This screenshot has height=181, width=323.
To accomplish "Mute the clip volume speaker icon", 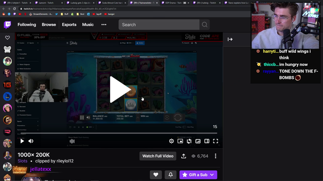I will 31,141.
